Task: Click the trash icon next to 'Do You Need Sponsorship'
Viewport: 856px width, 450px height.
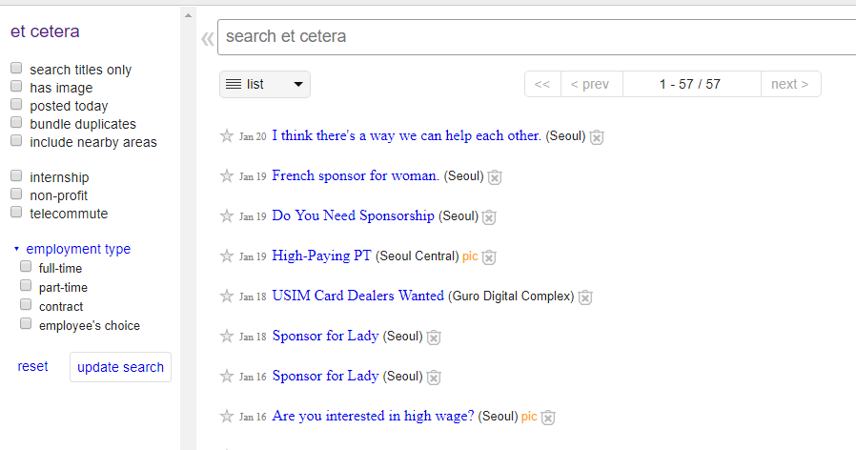Action: tap(489, 217)
